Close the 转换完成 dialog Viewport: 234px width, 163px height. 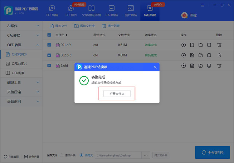(155, 67)
